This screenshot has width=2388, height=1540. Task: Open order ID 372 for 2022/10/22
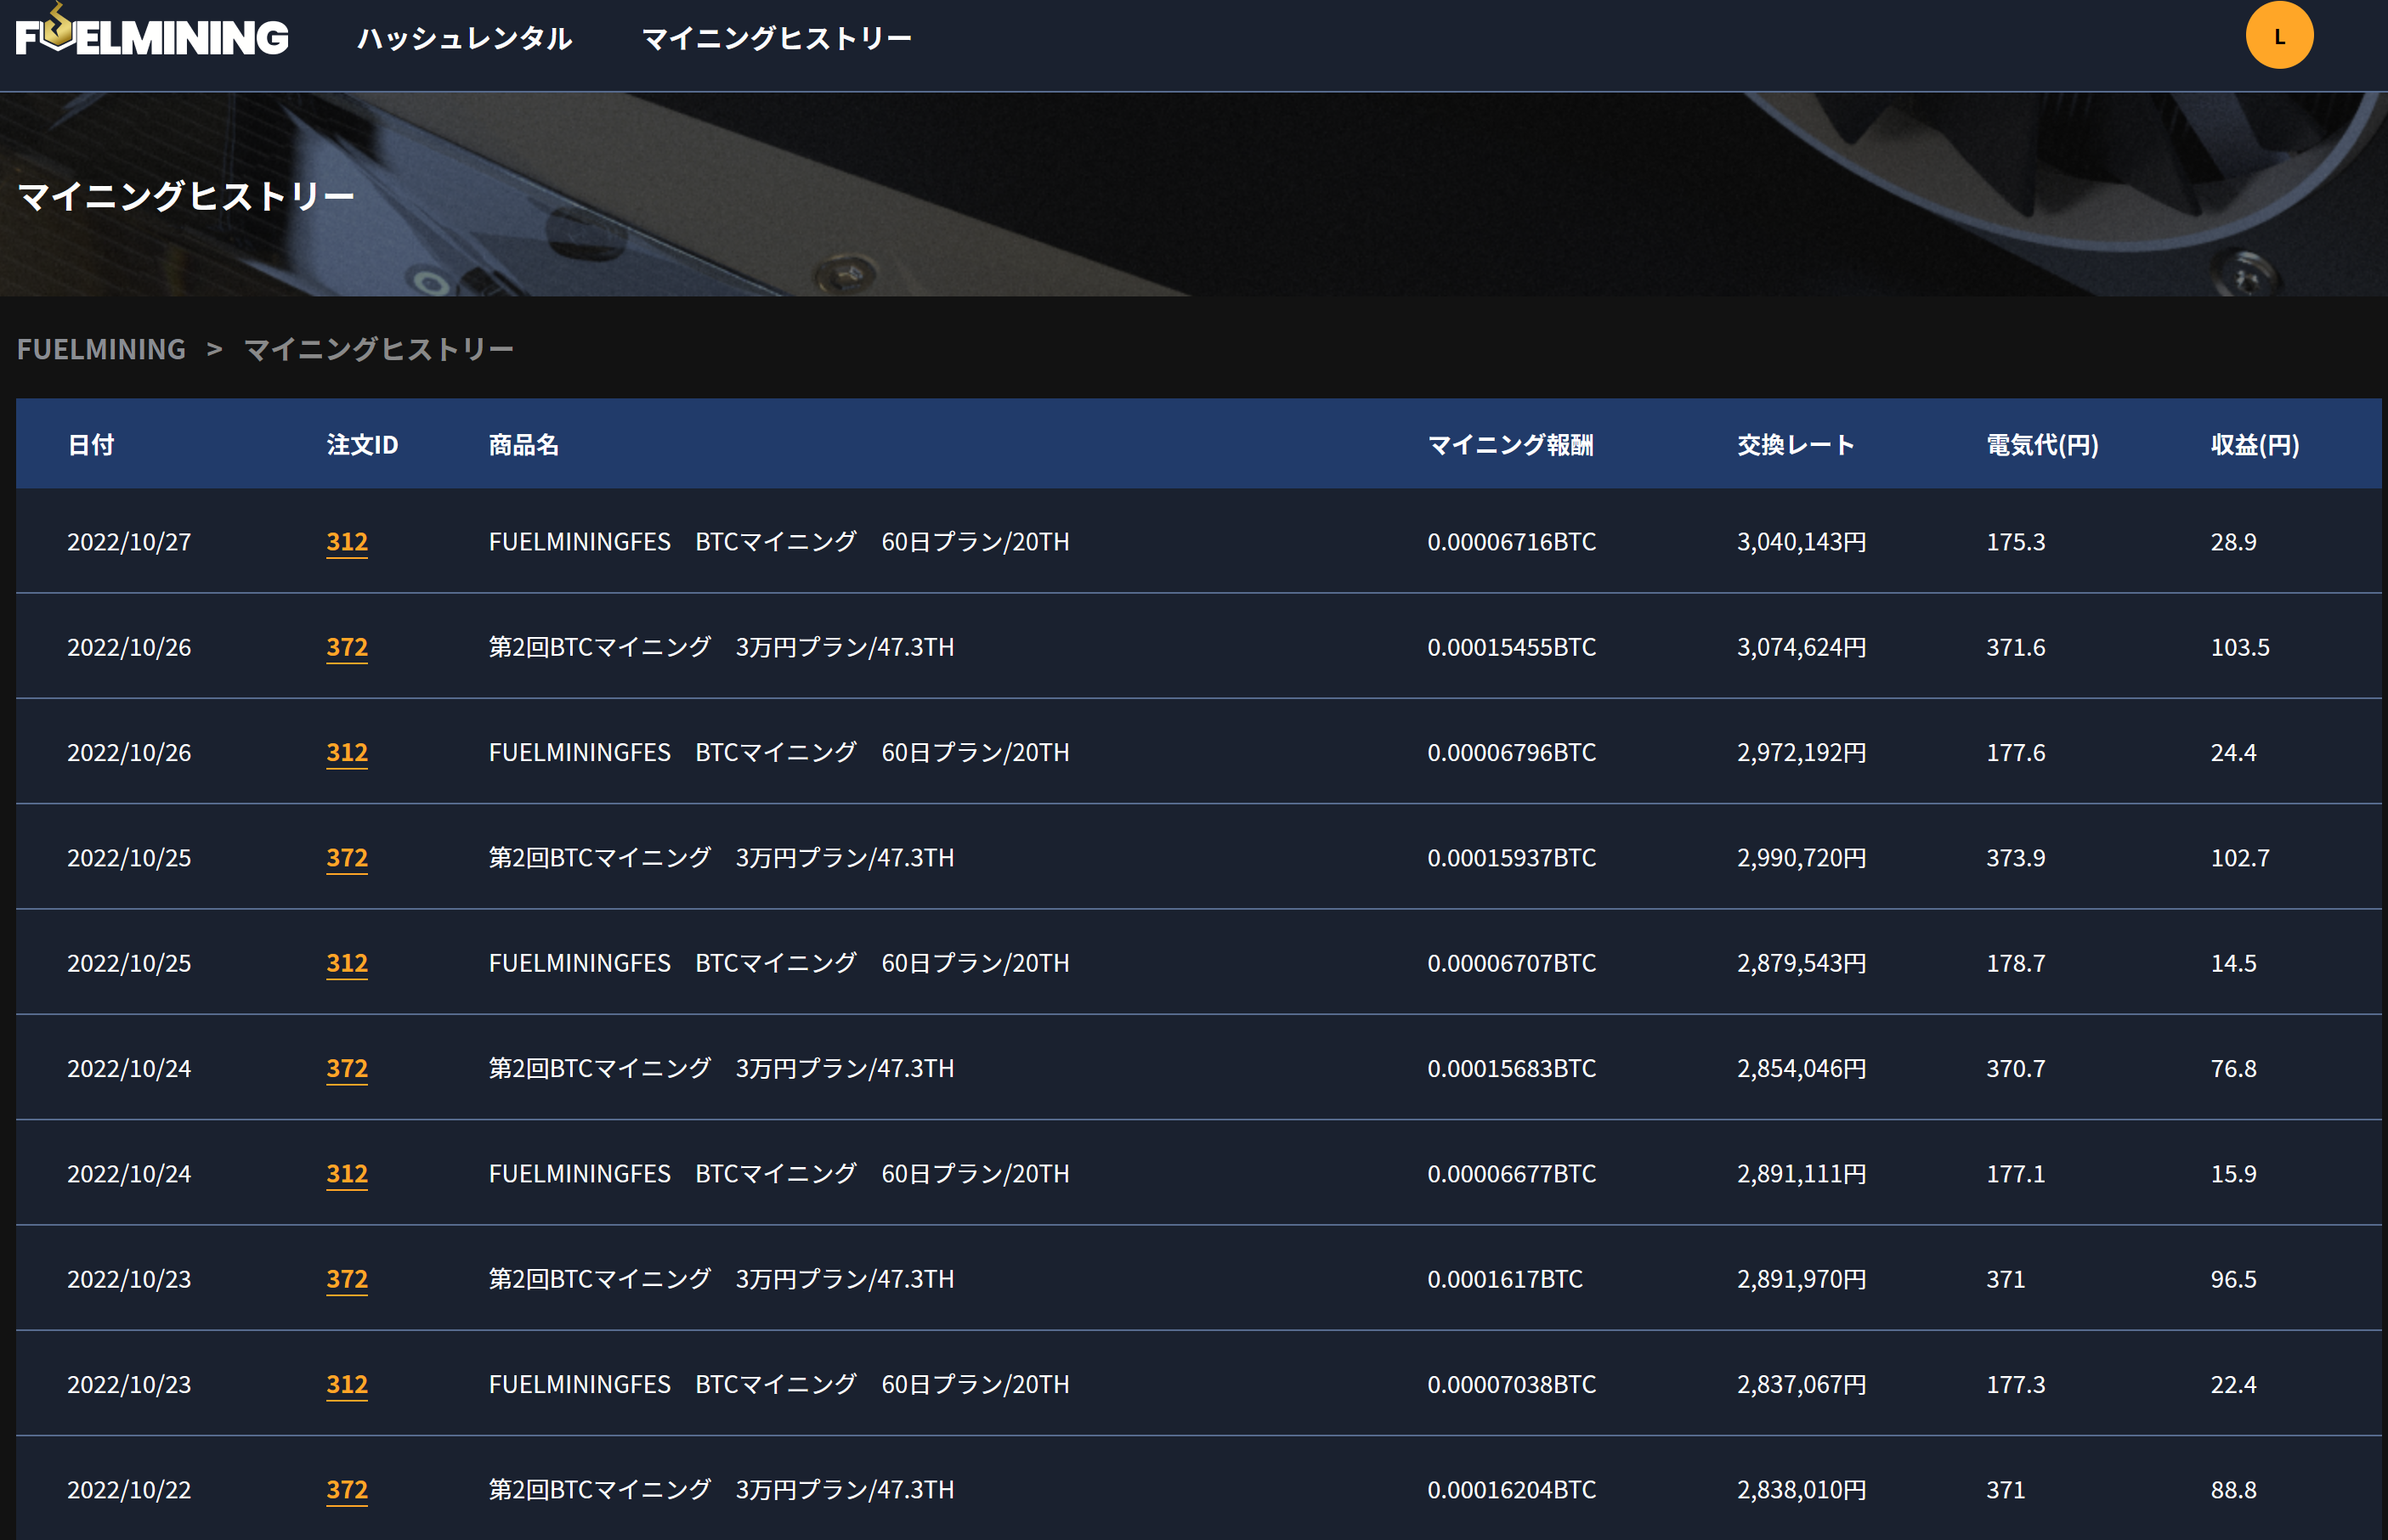(346, 1490)
